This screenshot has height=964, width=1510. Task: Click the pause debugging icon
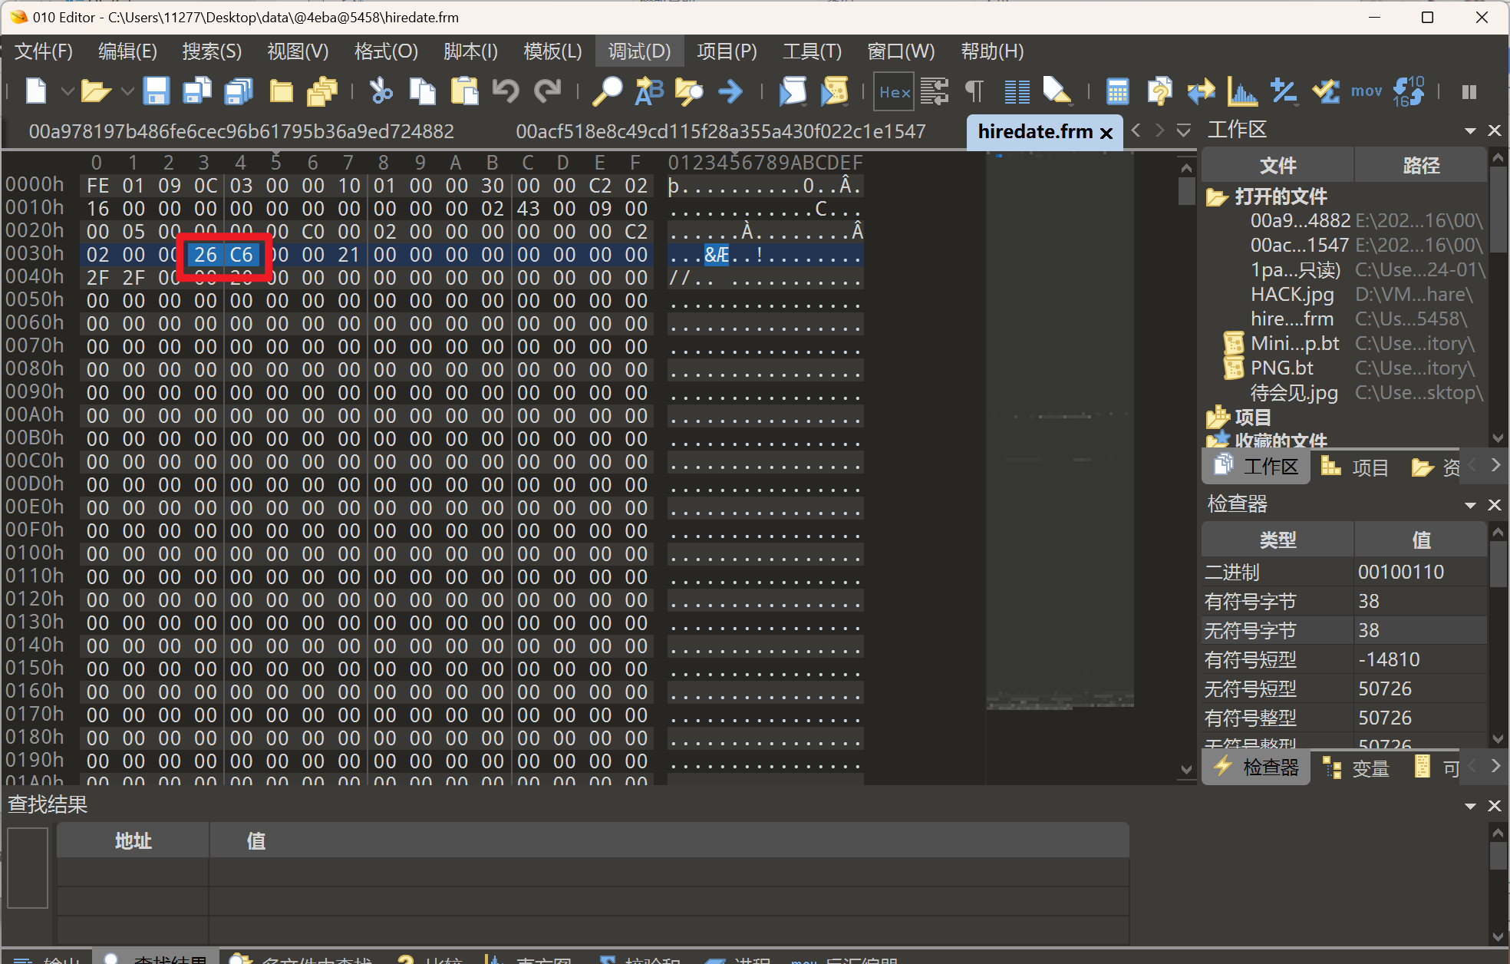(x=1469, y=92)
